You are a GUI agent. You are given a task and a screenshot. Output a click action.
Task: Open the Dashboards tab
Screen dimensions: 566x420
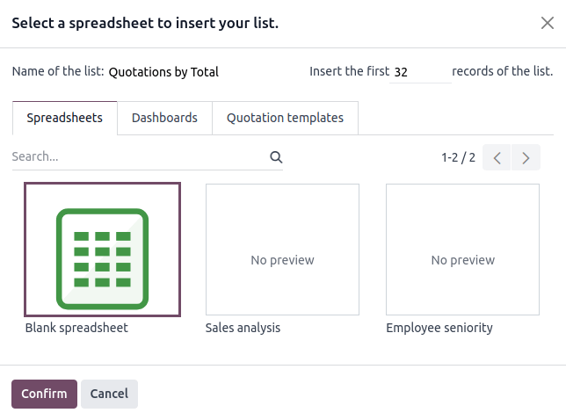pos(164,118)
